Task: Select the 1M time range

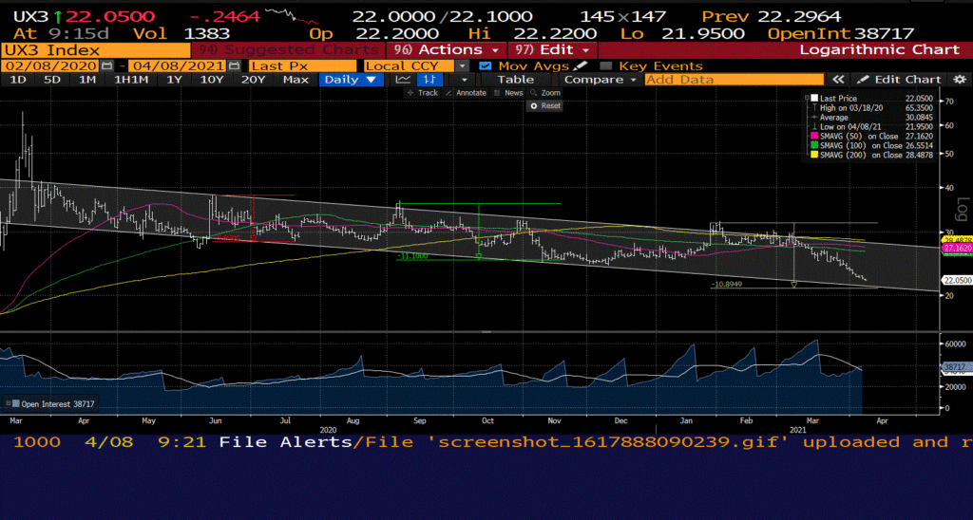Action: coord(86,80)
